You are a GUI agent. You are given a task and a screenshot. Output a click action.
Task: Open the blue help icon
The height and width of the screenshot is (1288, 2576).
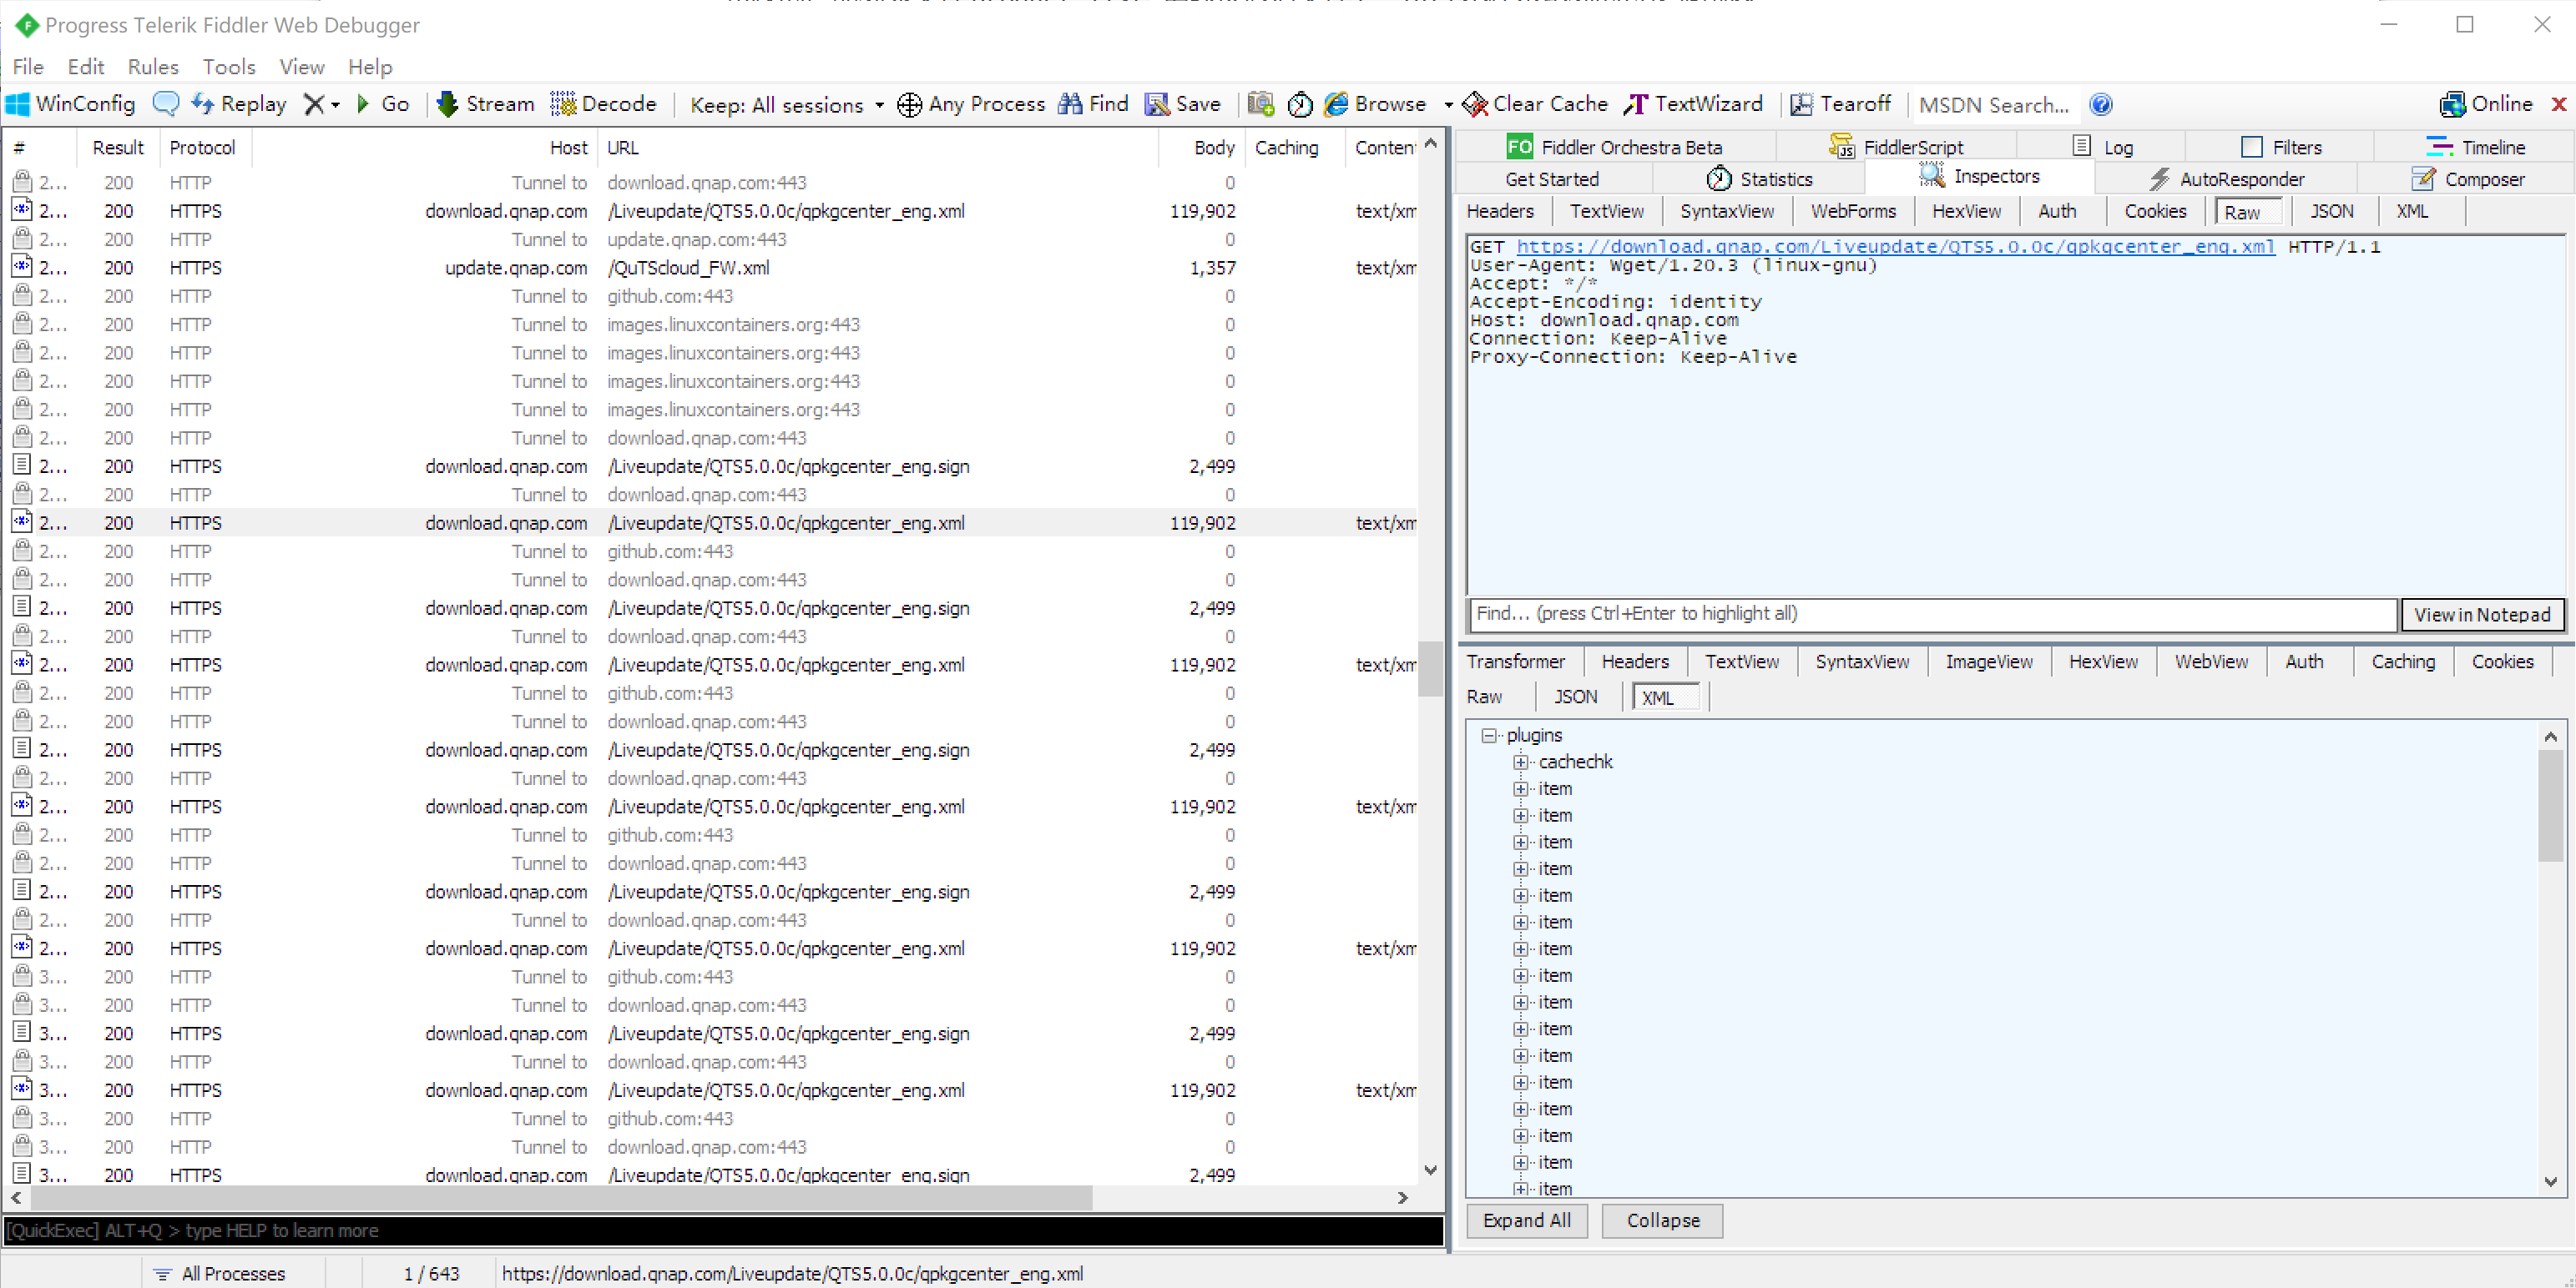click(2101, 104)
